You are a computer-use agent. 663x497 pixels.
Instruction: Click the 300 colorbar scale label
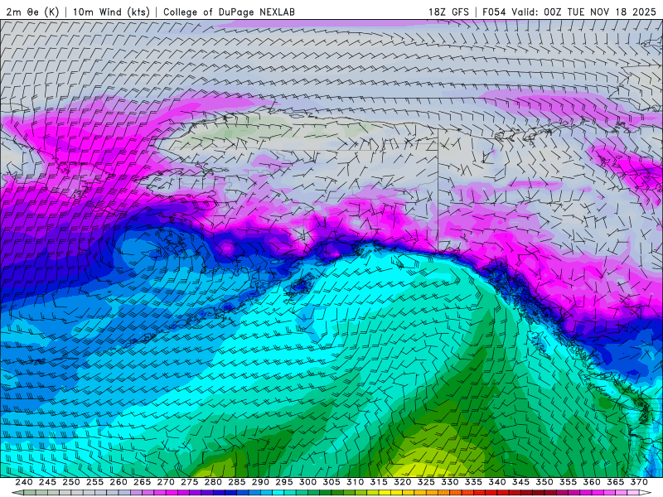coord(307,482)
